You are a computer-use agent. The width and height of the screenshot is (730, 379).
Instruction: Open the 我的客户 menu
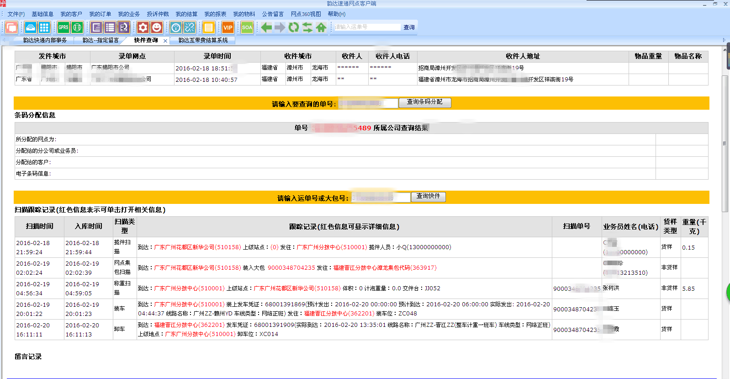(x=71, y=14)
